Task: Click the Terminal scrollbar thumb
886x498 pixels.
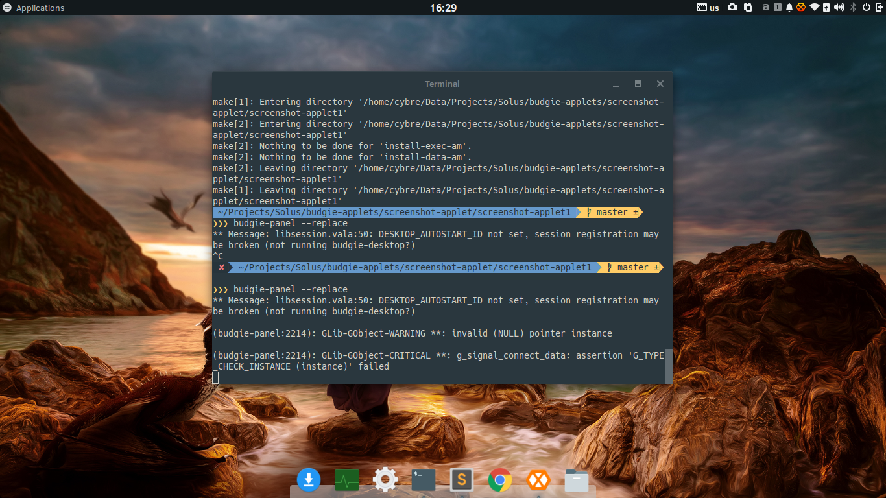Action: tap(669, 366)
